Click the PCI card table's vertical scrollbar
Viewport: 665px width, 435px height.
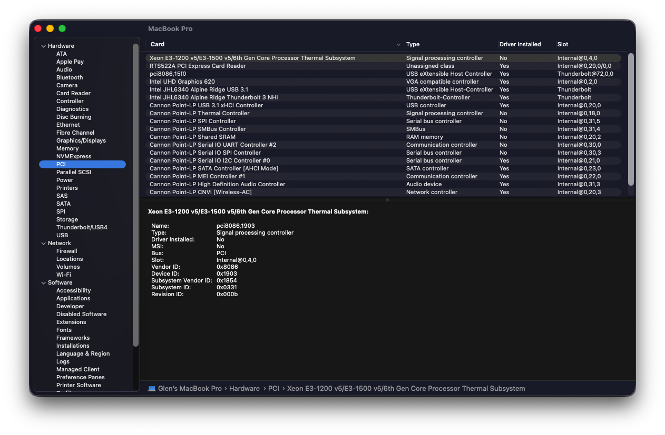click(x=631, y=119)
